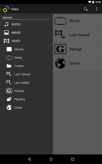Open Online label in the drawer

coord(18,108)
